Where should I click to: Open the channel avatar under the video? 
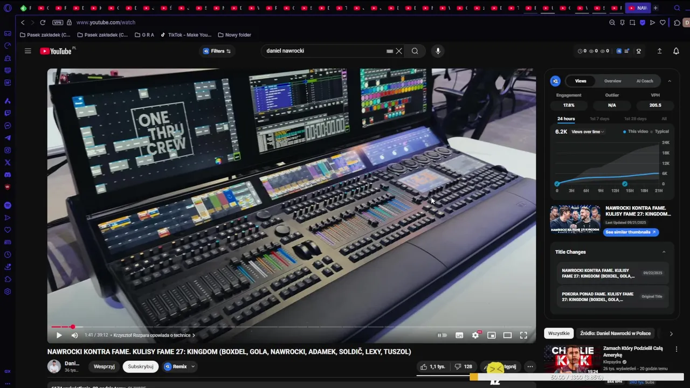pos(54,366)
